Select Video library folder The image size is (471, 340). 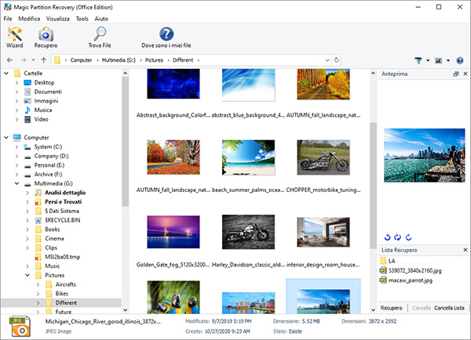tap(41, 119)
